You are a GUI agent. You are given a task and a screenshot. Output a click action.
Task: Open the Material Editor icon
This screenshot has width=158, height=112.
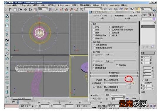pos(132,9)
